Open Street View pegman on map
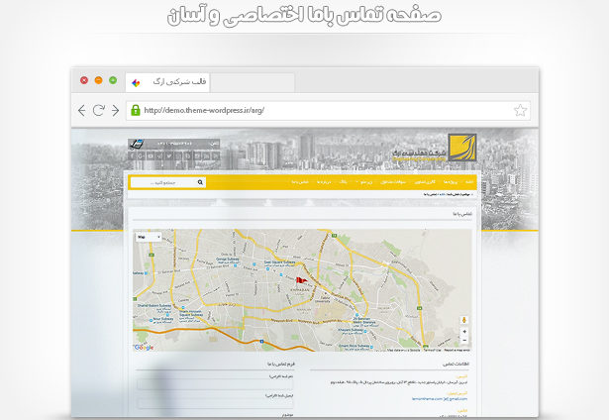Viewport: 609px width, 420px height. [x=464, y=320]
